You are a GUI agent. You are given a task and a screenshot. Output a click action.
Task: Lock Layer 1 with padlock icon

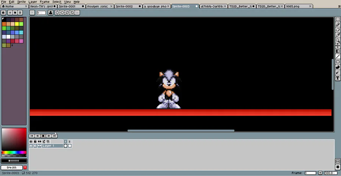[x=35, y=146]
